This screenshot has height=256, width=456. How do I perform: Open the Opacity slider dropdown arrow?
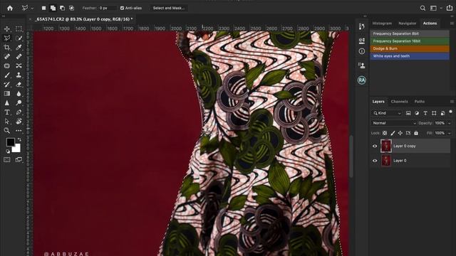[450, 123]
